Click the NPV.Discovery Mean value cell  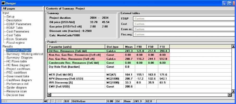pyautogui.click(x=129, y=78)
